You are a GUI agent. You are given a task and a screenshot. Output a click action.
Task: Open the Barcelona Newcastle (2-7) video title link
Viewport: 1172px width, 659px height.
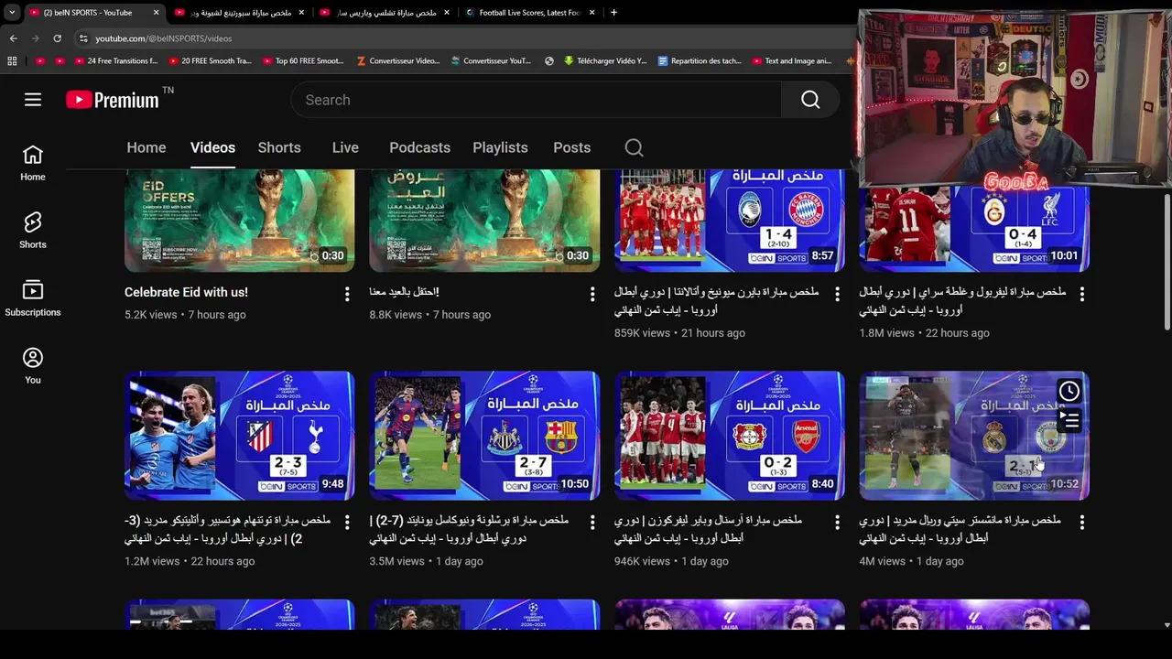[x=469, y=529]
